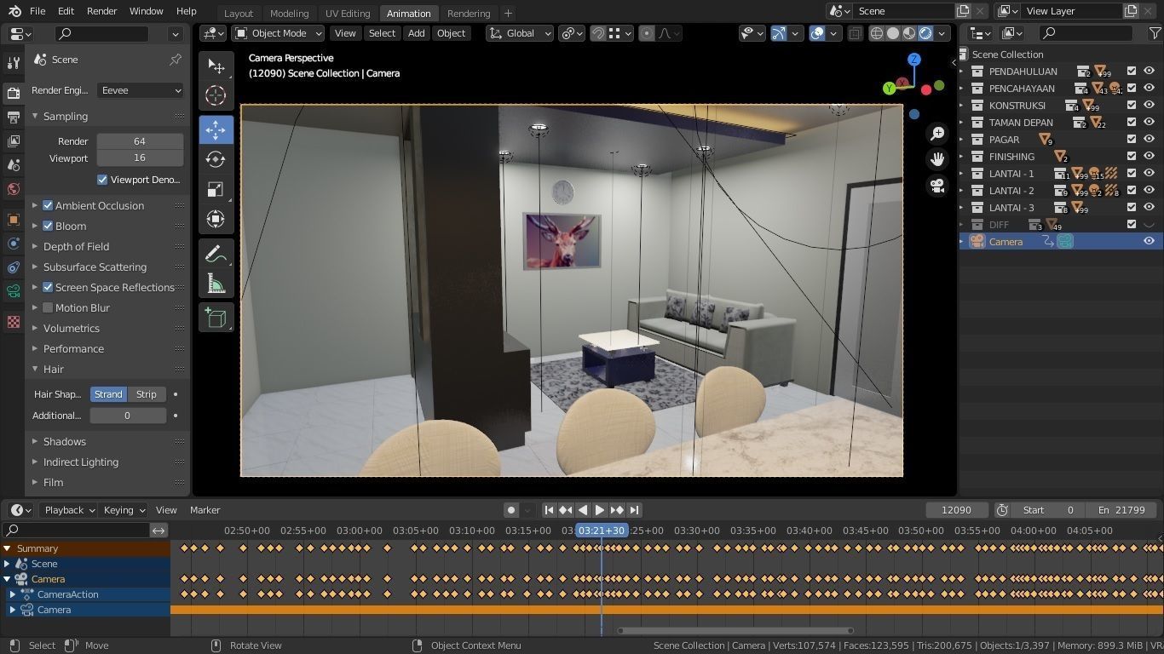Viewport: 1164px width, 654px height.
Task: Jump to the timeline start frame
Action: (549, 510)
